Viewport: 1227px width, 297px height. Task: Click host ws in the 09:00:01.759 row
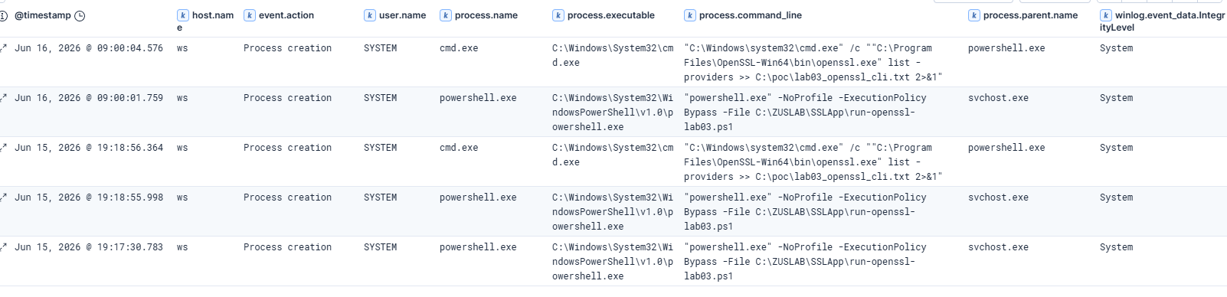point(182,98)
